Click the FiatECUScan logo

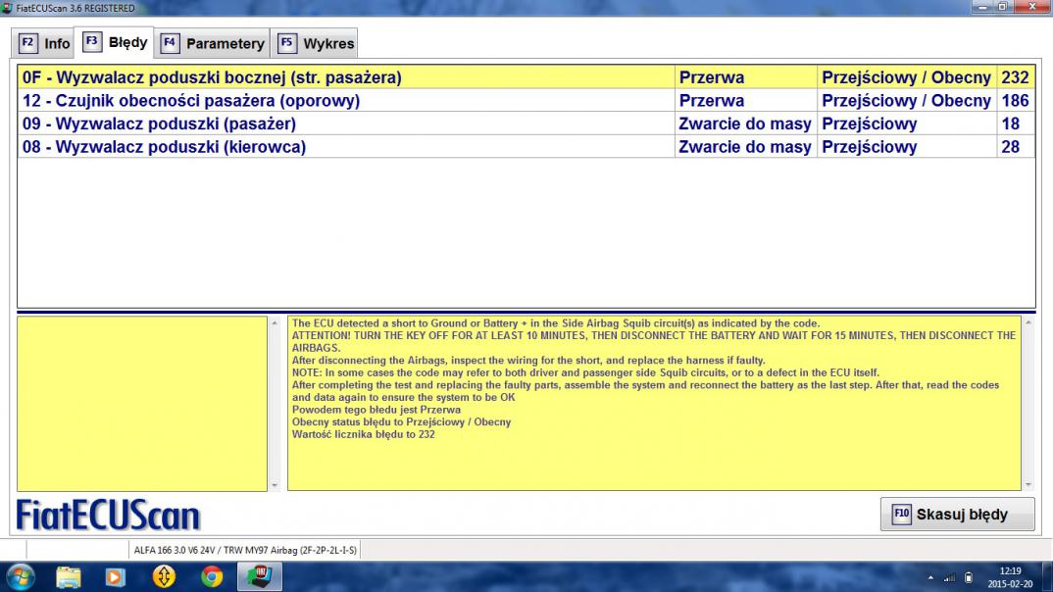point(108,516)
